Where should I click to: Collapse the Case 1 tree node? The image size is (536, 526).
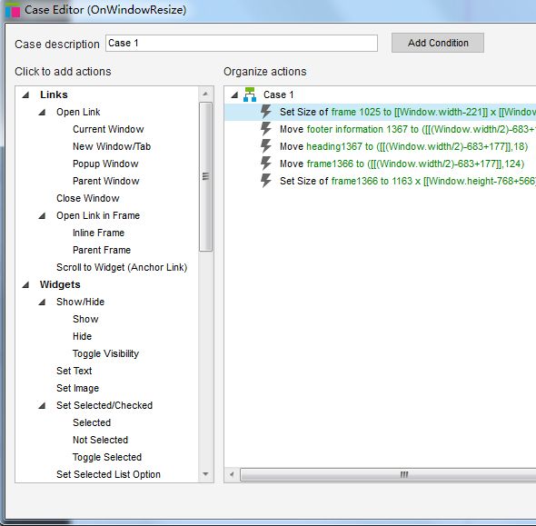point(234,95)
